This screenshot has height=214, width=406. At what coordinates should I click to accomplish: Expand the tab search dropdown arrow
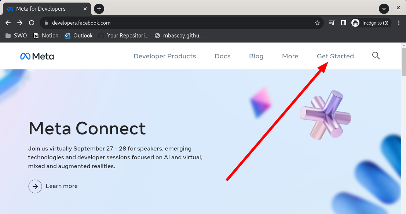coord(384,9)
